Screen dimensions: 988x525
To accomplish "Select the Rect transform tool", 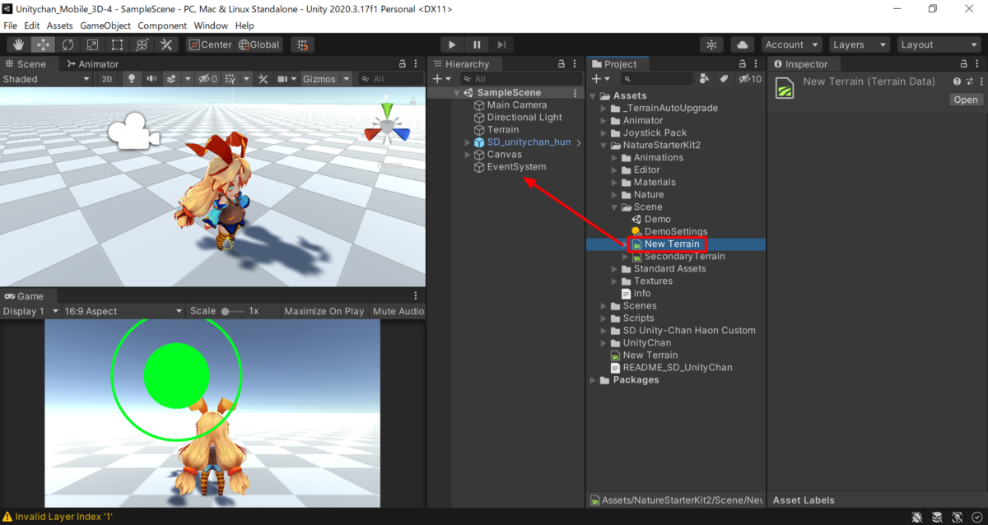I will (118, 44).
